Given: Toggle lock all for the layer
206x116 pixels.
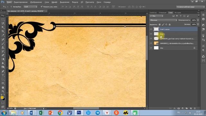Looking at the screenshot, I should pyautogui.click(x=170, y=24).
